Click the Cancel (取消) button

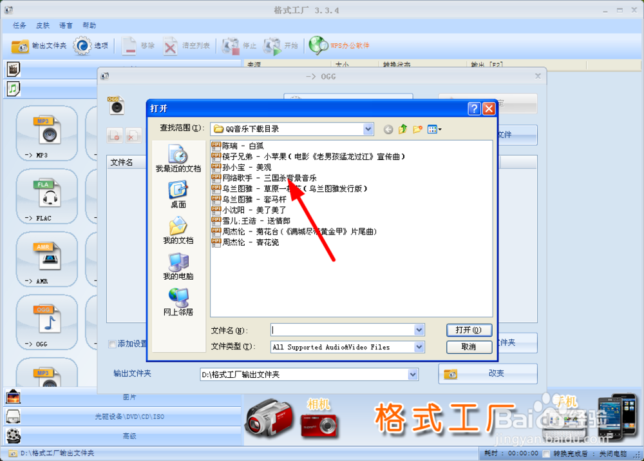(x=469, y=347)
